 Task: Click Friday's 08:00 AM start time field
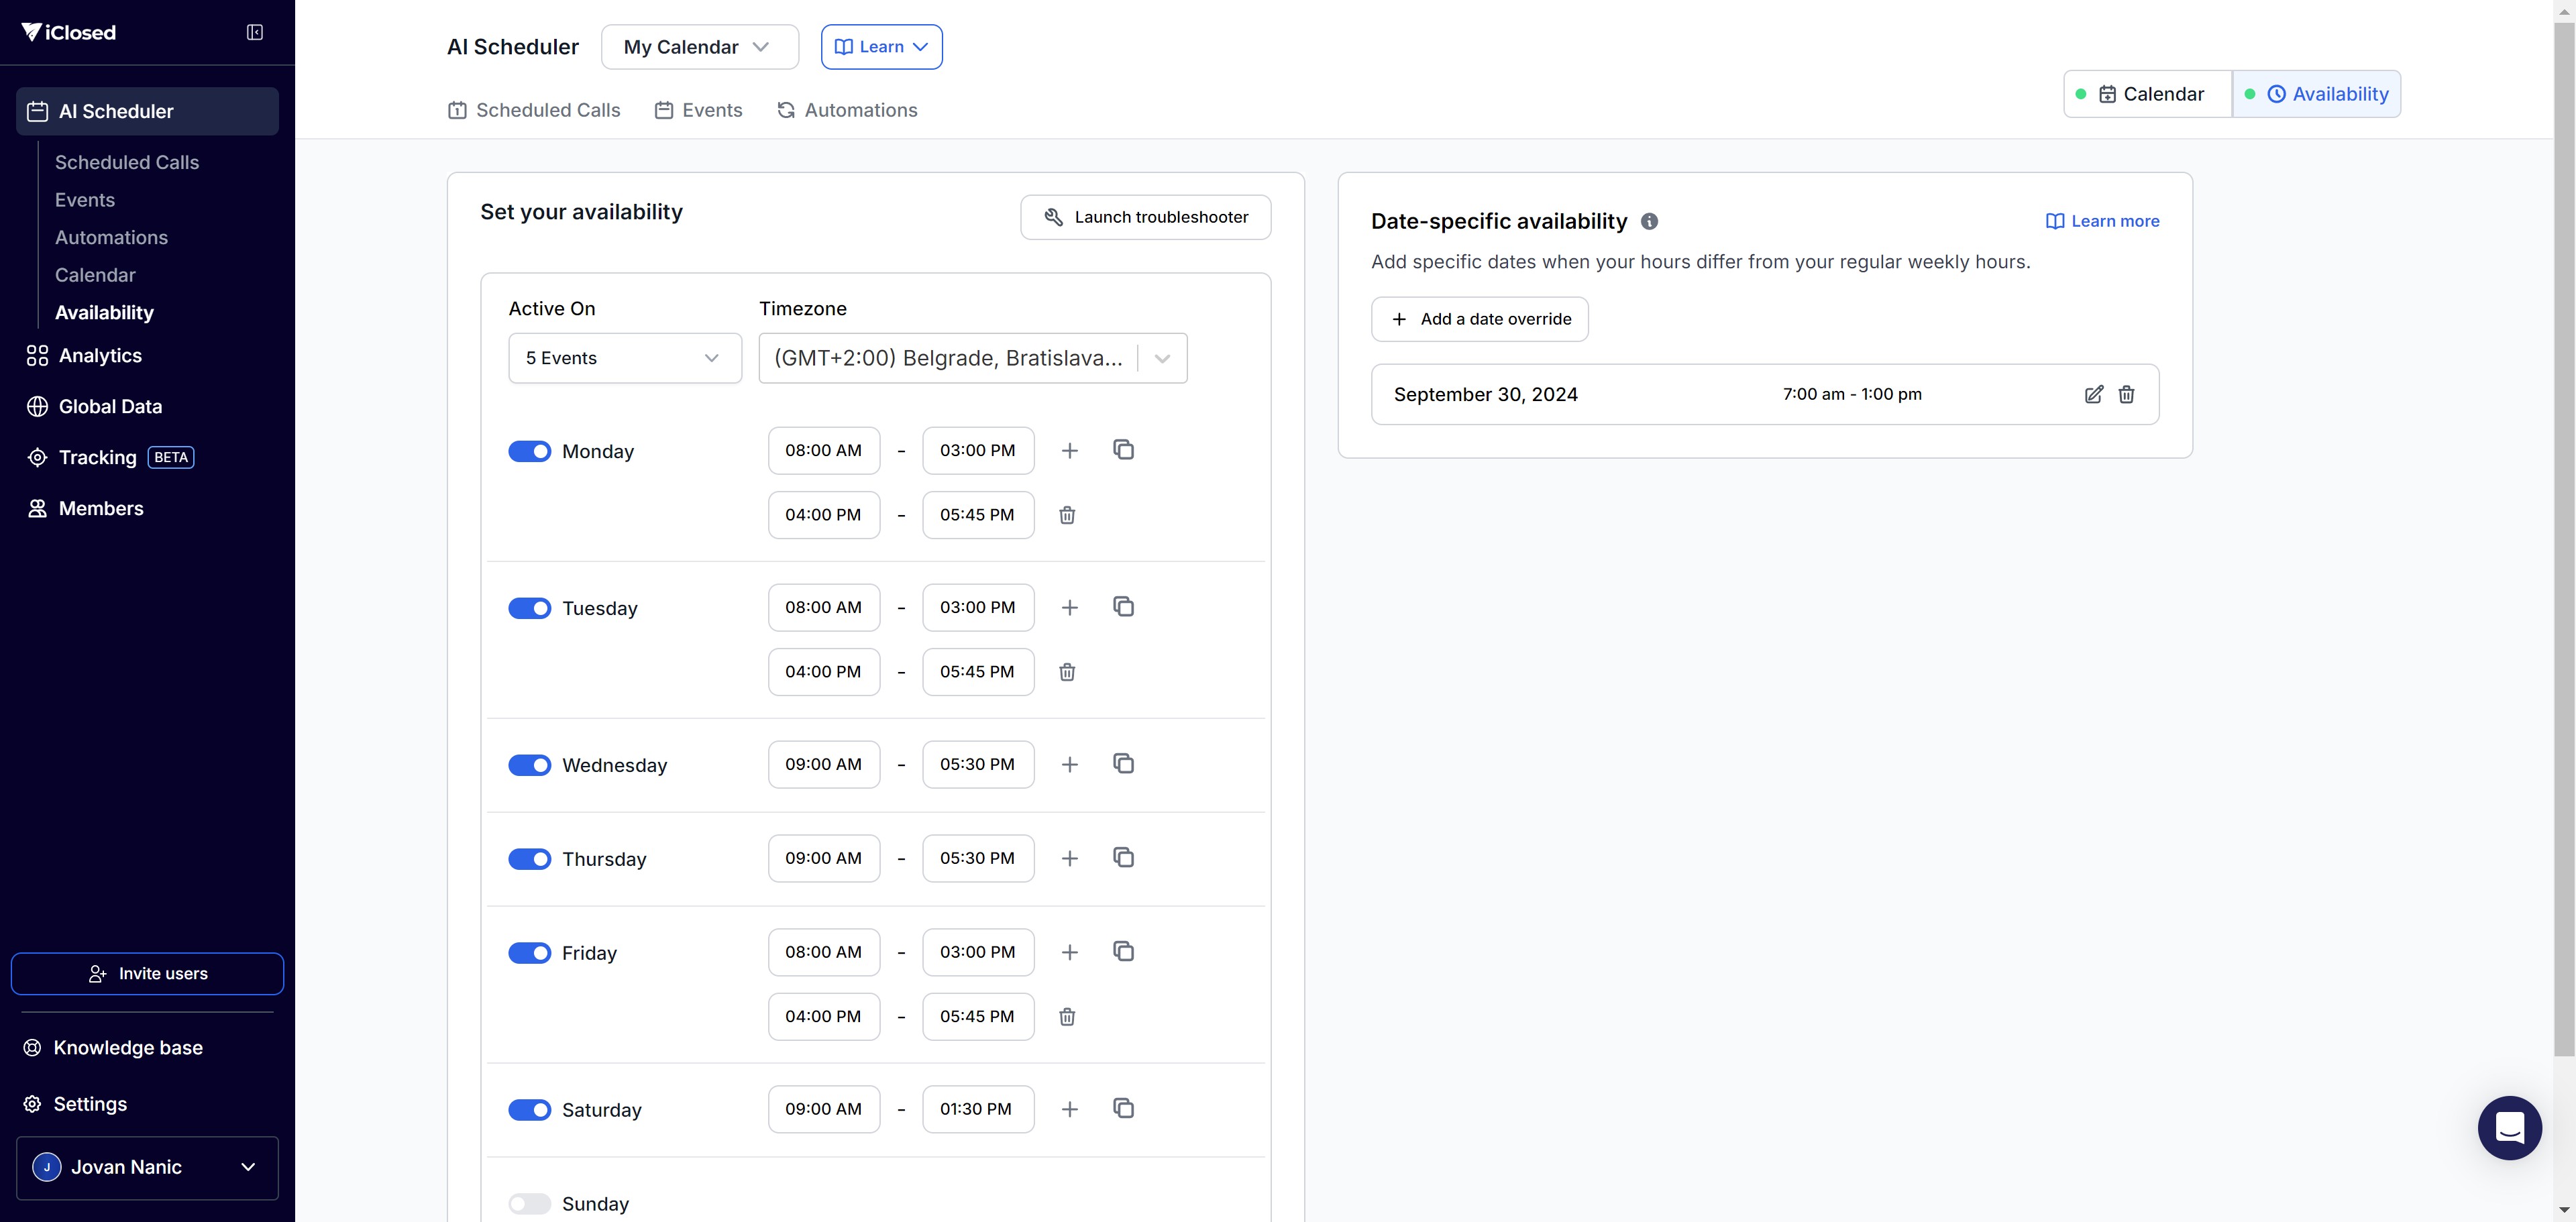pyautogui.click(x=823, y=952)
